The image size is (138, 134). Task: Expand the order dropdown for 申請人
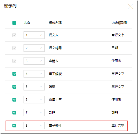[x=34, y=61]
